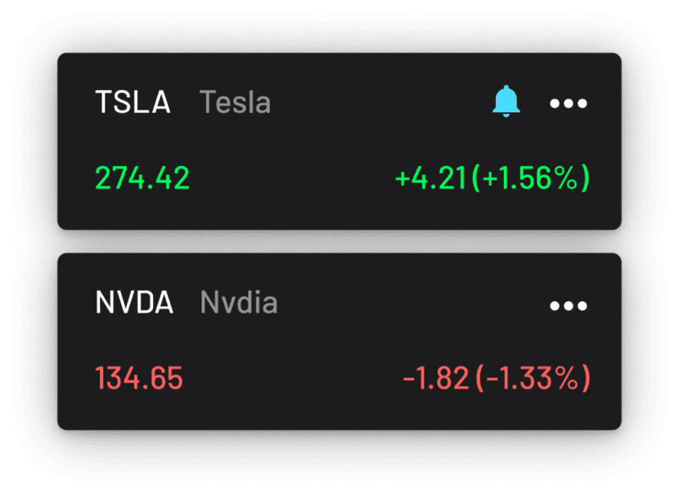Open the Tesla stock card
This screenshot has width=679, height=492.
[339, 141]
